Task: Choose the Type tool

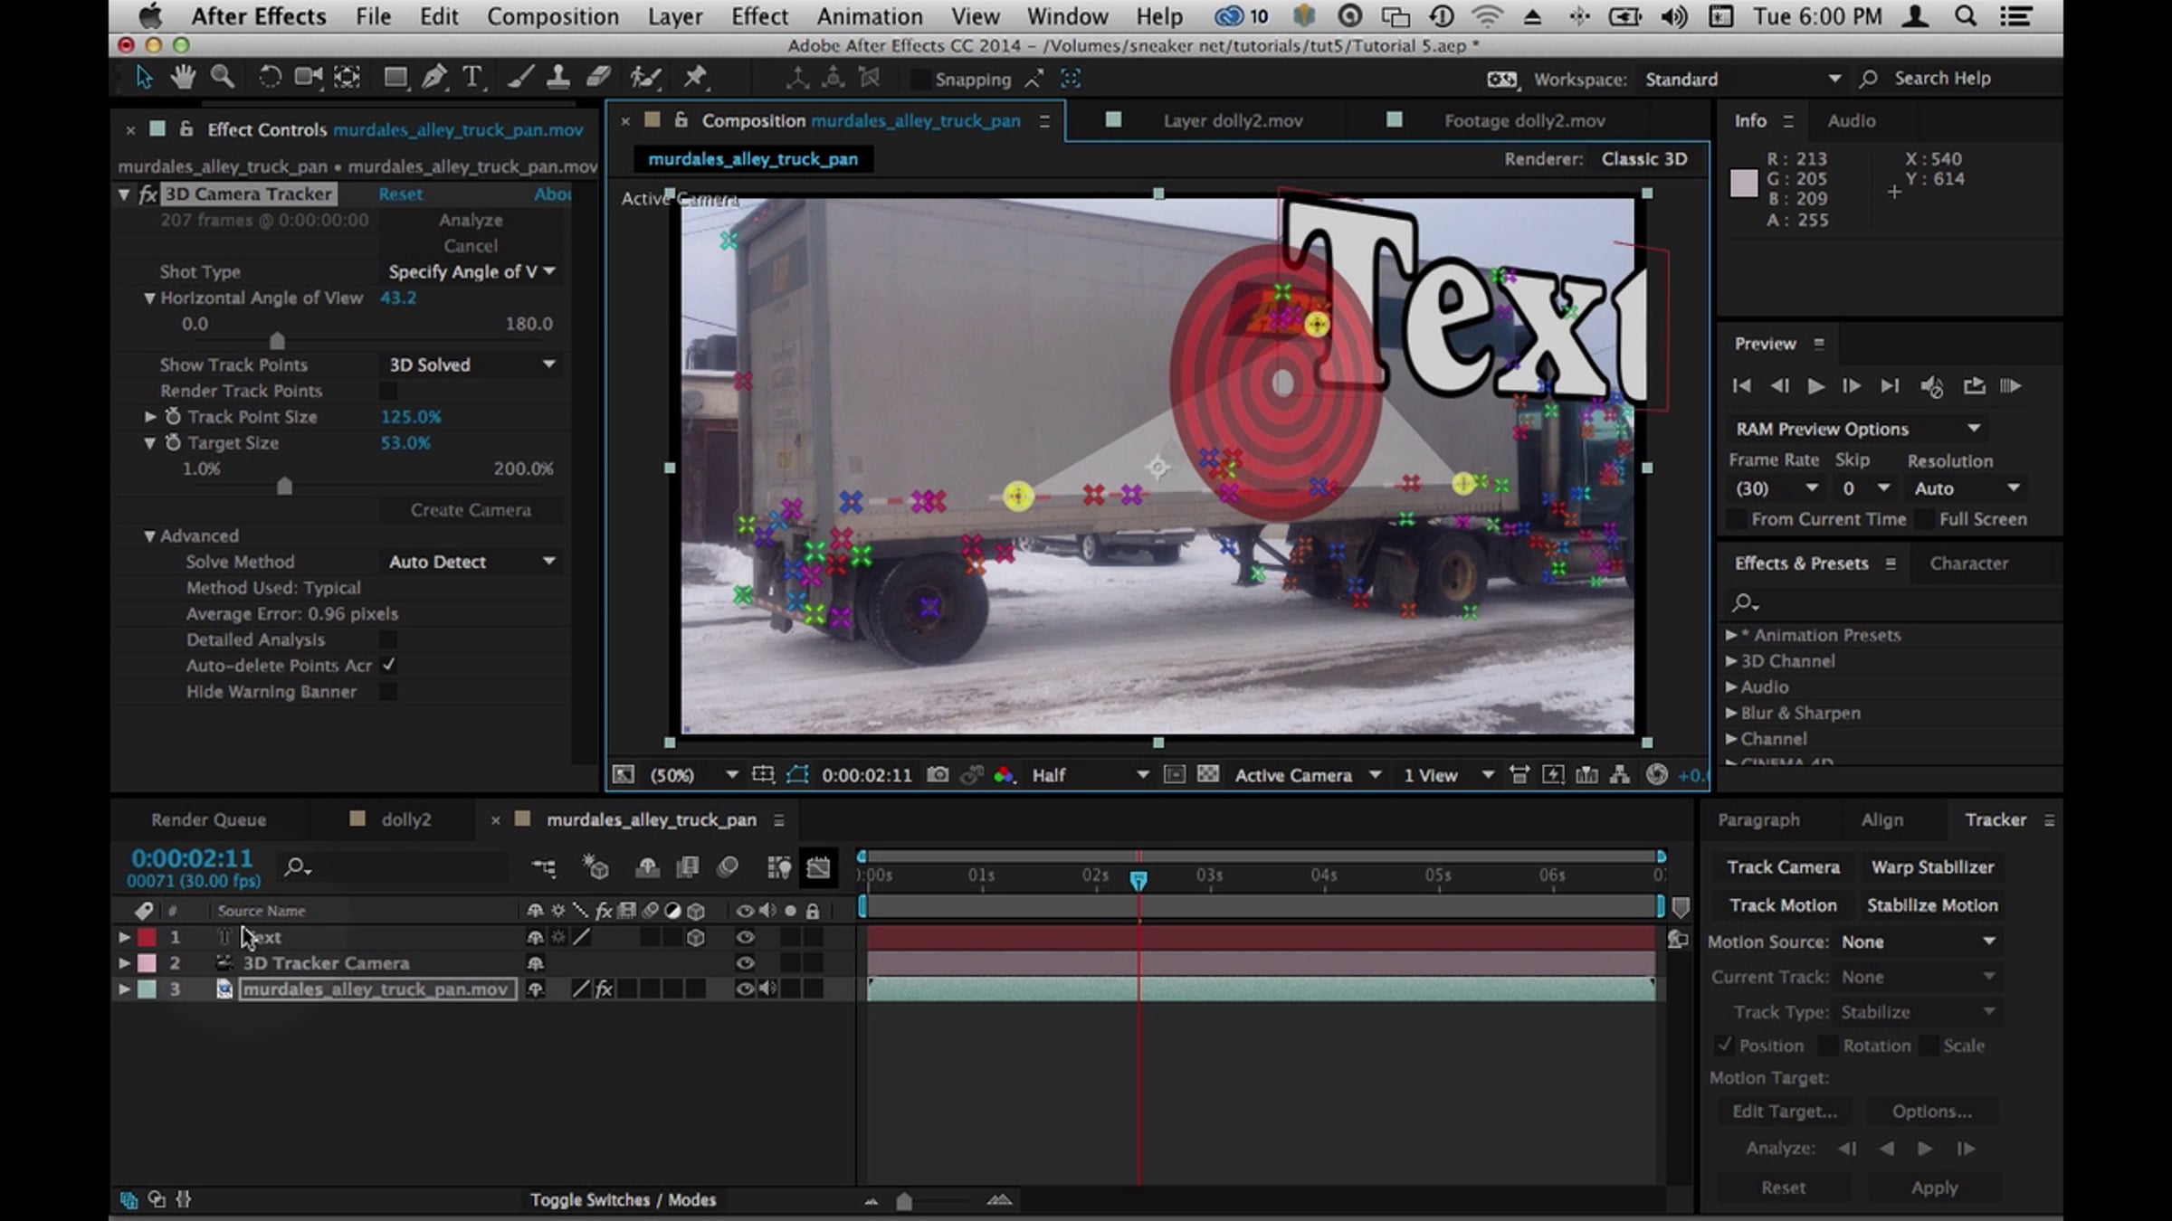Action: tap(472, 78)
